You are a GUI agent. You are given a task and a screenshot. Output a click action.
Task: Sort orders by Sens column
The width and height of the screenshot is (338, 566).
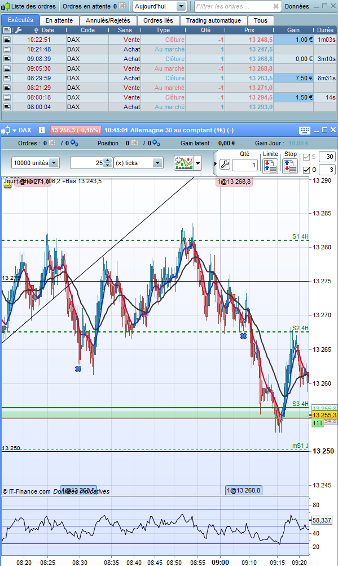point(125,30)
